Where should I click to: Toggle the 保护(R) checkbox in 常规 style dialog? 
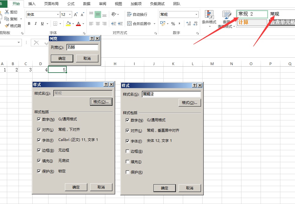click(x=39, y=171)
